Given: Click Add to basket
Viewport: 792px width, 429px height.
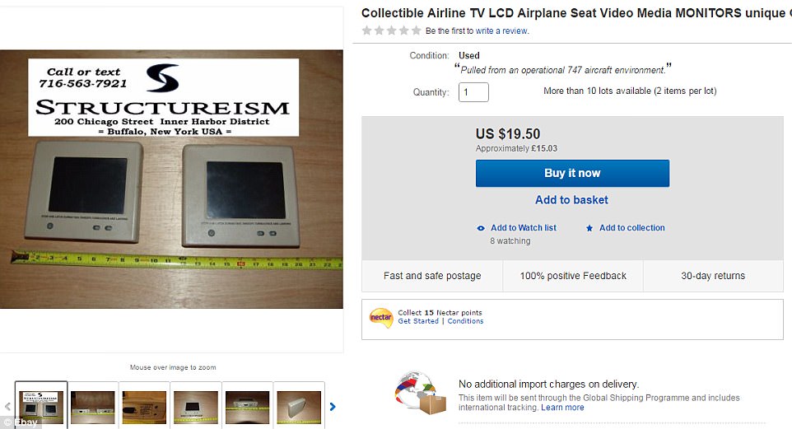Looking at the screenshot, I should [x=571, y=200].
